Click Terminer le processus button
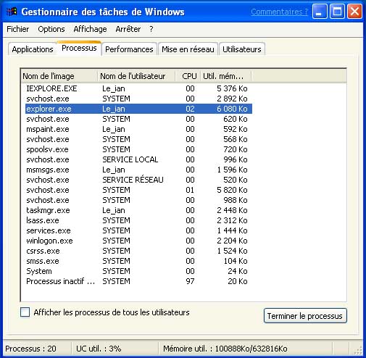The image size is (366, 358). (x=305, y=316)
